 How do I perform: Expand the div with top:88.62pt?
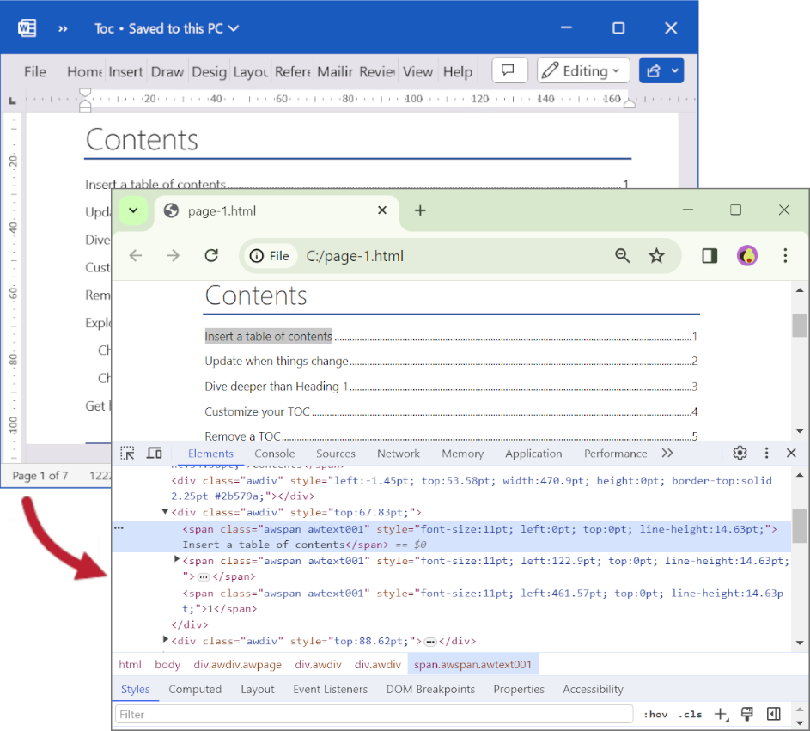(165, 640)
